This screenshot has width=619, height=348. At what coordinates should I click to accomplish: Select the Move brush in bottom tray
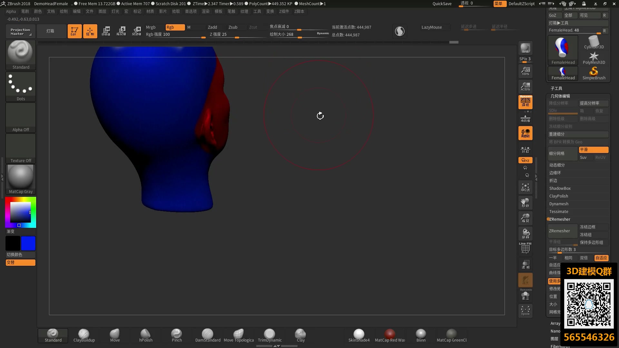(x=115, y=335)
